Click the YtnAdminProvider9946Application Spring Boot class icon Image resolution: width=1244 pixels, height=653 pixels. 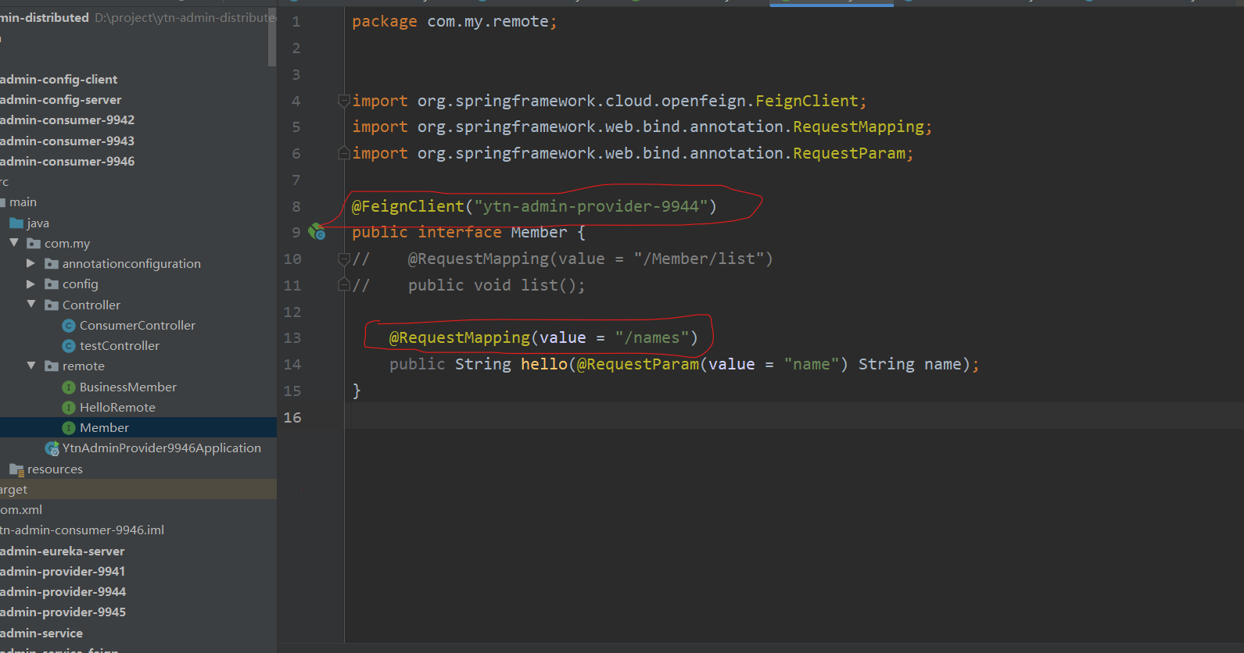coord(52,448)
